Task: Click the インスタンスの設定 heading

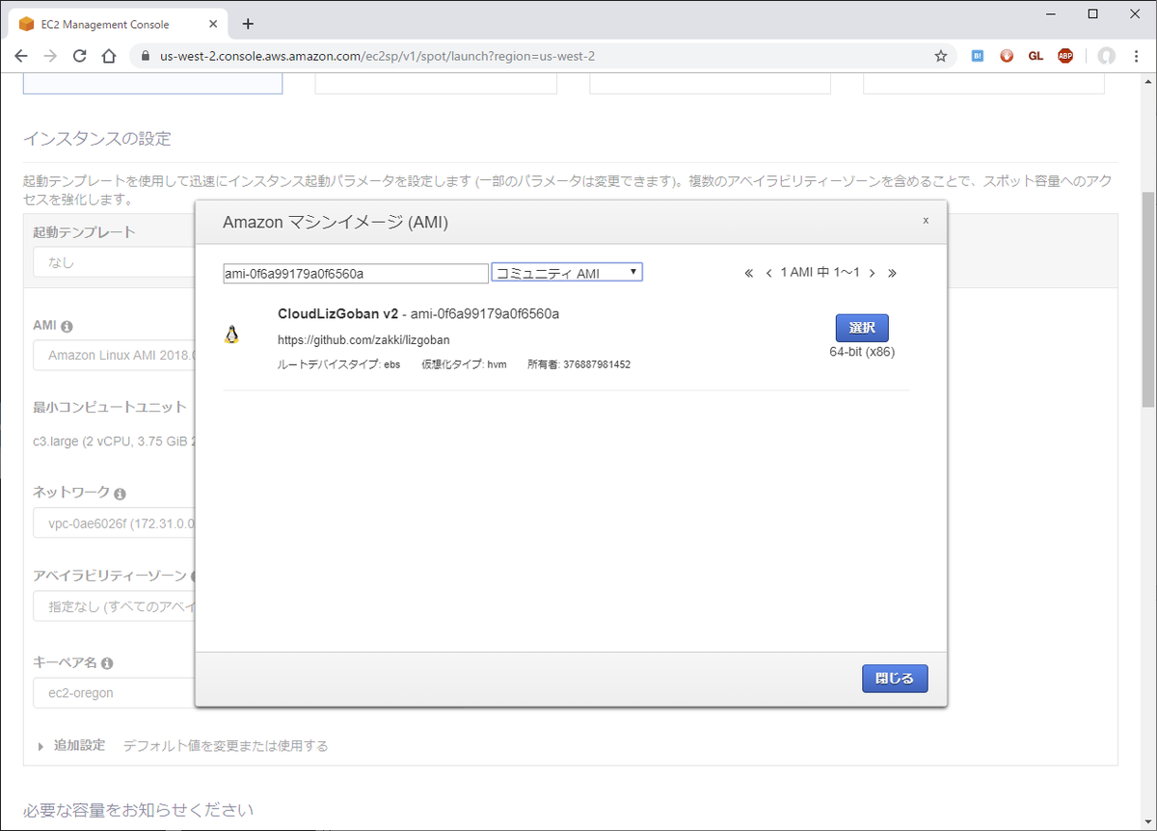Action: pyautogui.click(x=96, y=139)
